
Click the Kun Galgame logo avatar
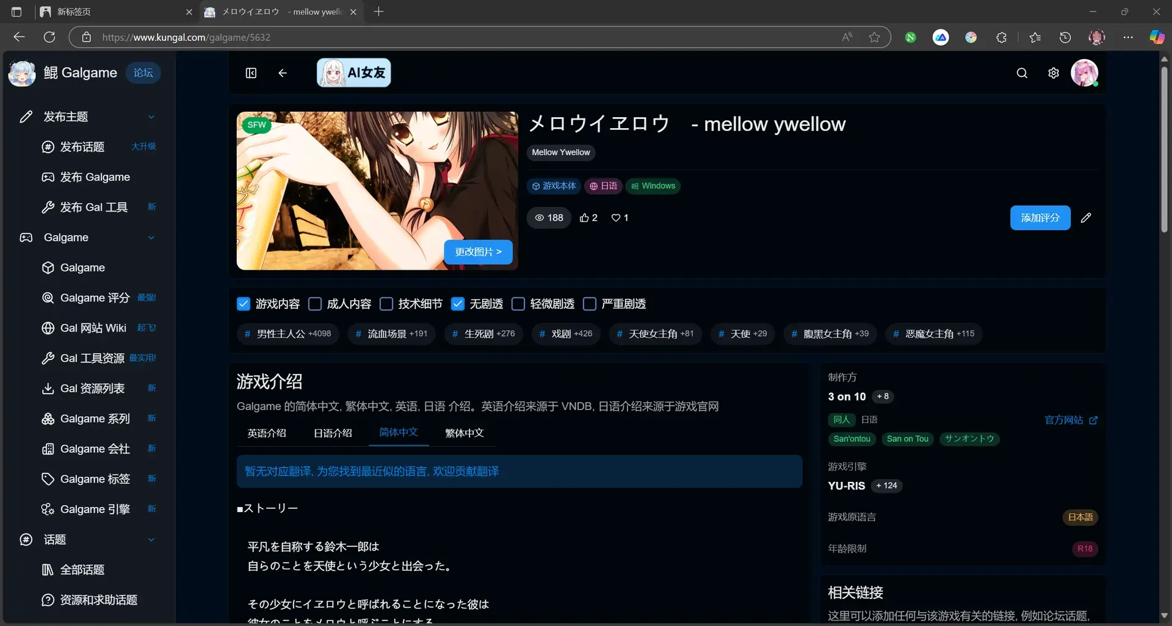click(x=22, y=73)
